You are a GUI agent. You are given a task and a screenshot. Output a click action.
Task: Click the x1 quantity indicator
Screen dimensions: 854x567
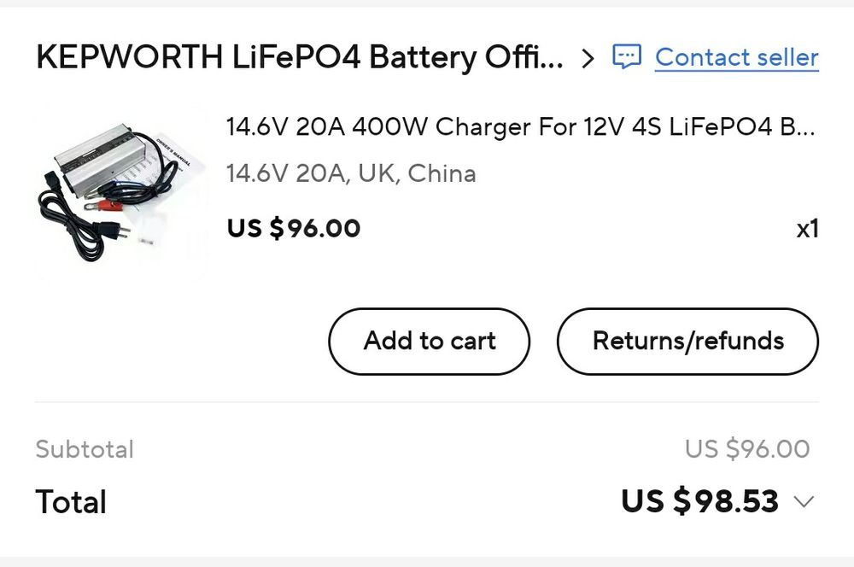807,229
